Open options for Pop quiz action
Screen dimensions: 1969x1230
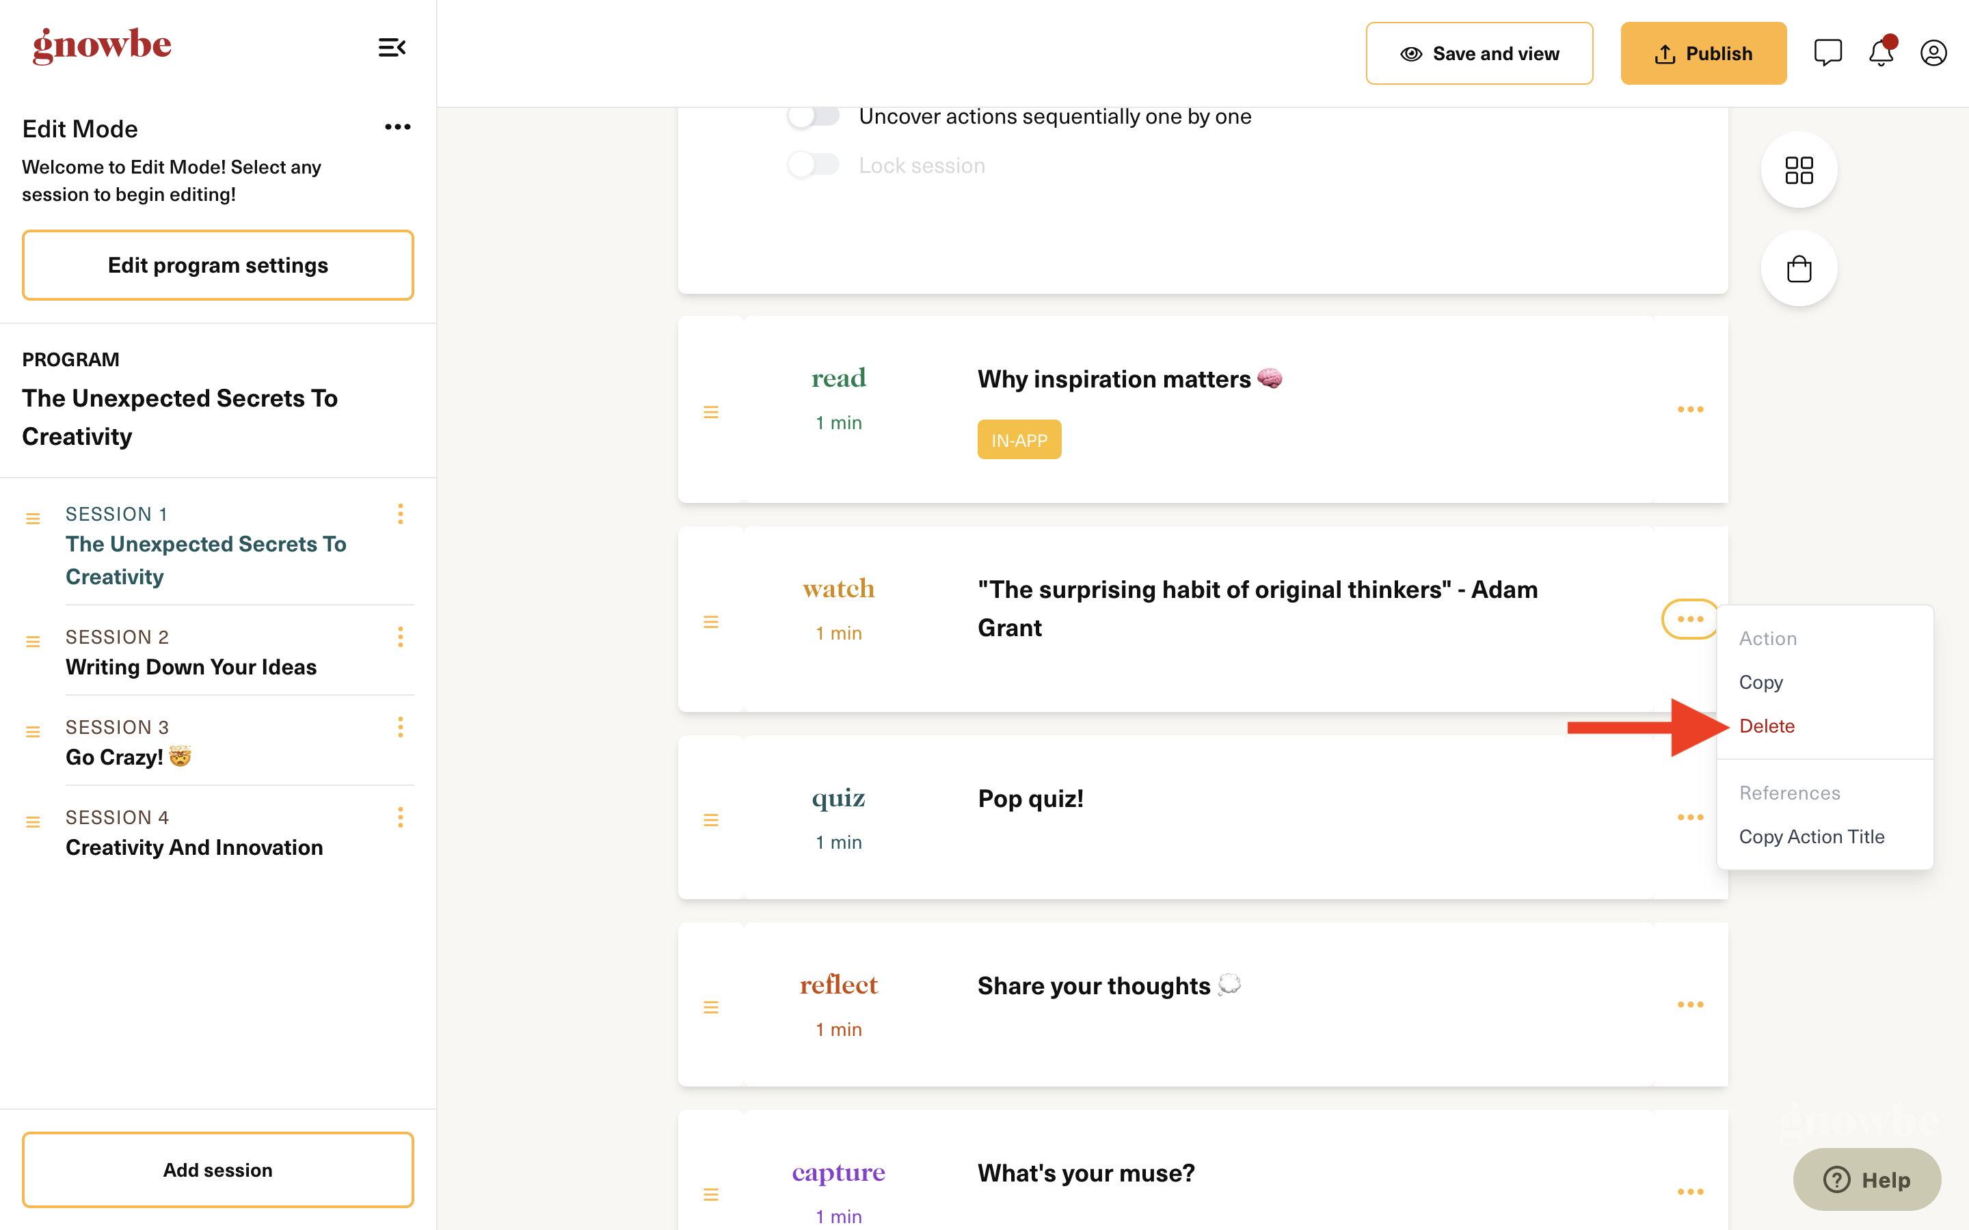(1690, 817)
